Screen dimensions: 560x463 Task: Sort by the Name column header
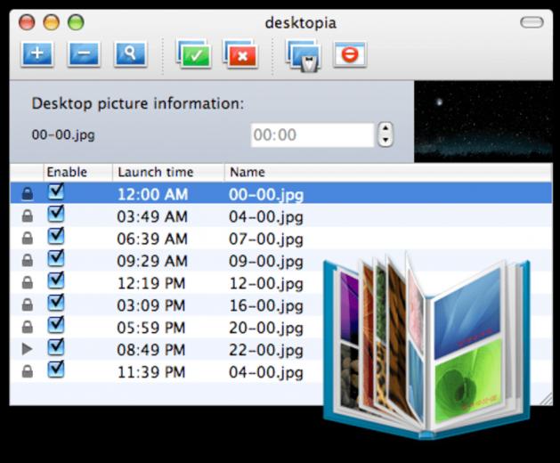(388, 172)
